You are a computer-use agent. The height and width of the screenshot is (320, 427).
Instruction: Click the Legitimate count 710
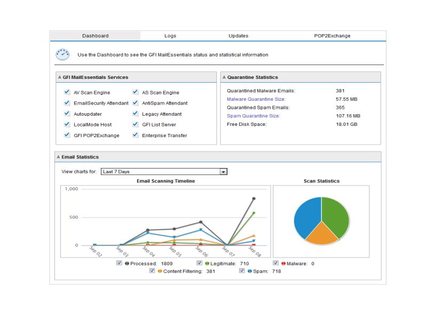(244, 263)
